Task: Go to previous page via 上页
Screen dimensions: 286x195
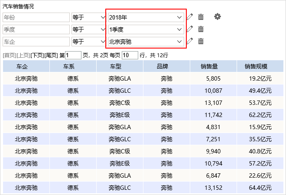Action: pyautogui.click(x=23, y=55)
